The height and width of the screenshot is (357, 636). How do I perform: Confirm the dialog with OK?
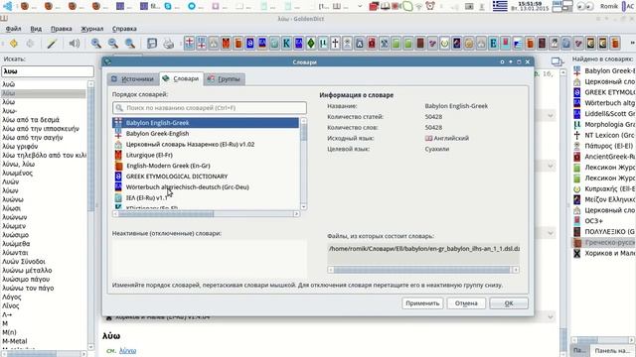click(508, 303)
